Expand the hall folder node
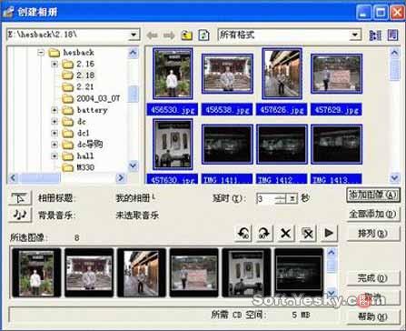Viewport: 406px width, 331px height. (54, 156)
